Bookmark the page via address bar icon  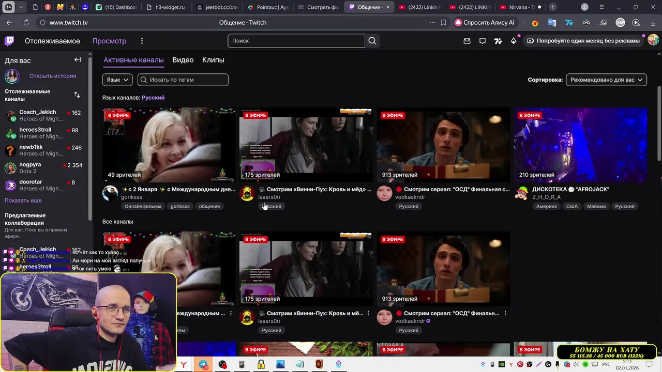coord(444,23)
